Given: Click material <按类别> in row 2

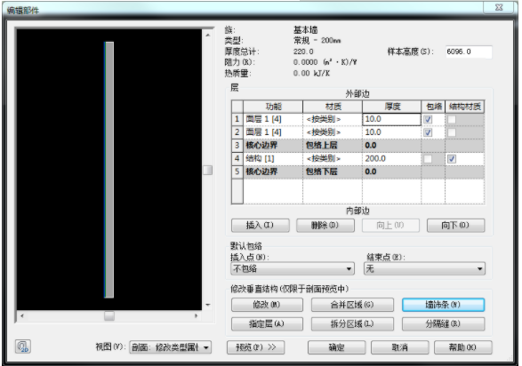Looking at the screenshot, I should coord(333,132).
